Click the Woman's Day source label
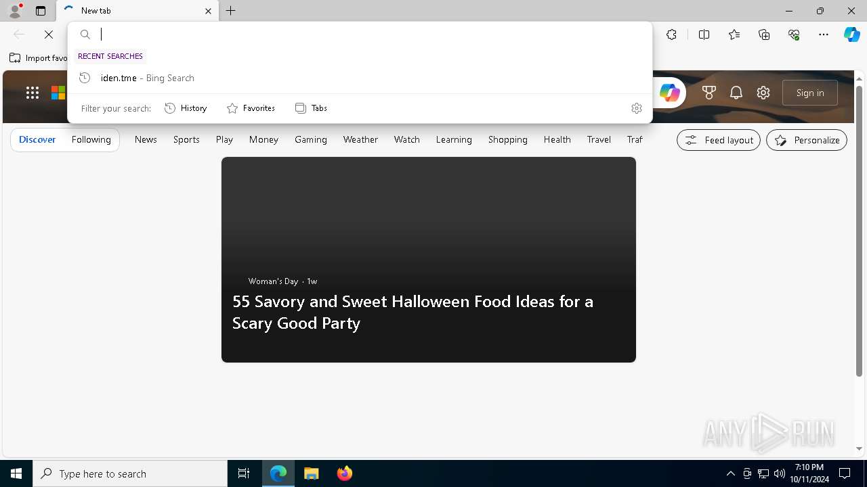 (x=273, y=281)
